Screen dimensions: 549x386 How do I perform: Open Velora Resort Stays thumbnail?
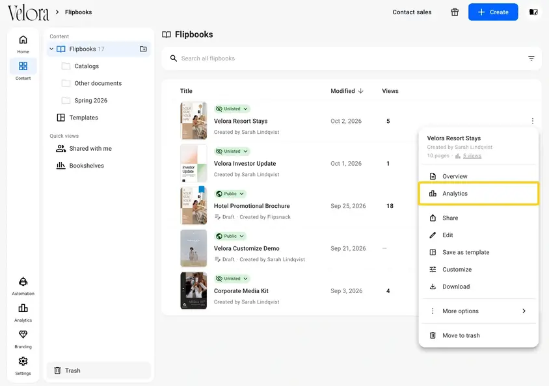point(194,121)
